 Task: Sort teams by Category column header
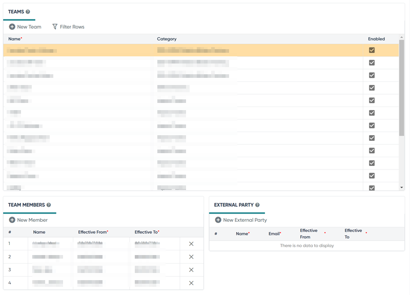167,39
